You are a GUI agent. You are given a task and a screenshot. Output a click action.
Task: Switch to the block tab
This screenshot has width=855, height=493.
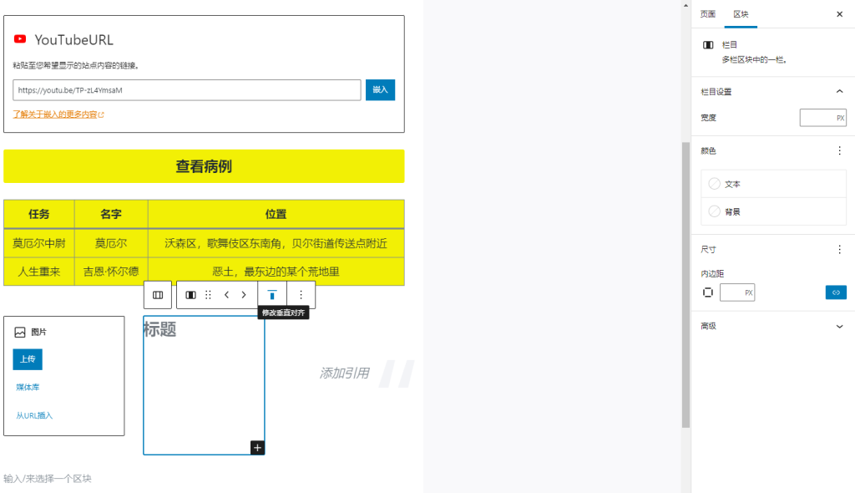tap(741, 14)
